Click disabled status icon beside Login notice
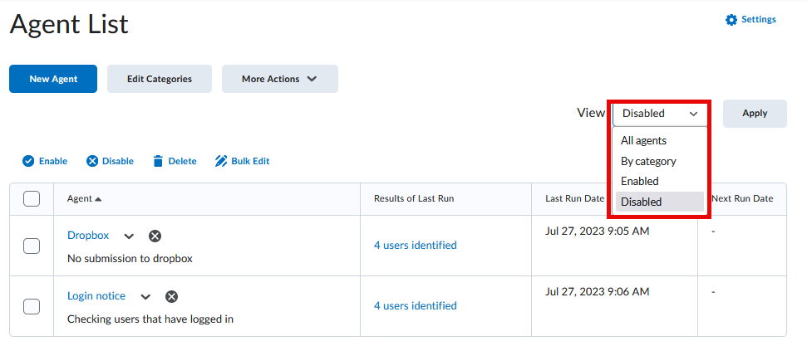The width and height of the screenshot is (807, 341). click(x=171, y=297)
